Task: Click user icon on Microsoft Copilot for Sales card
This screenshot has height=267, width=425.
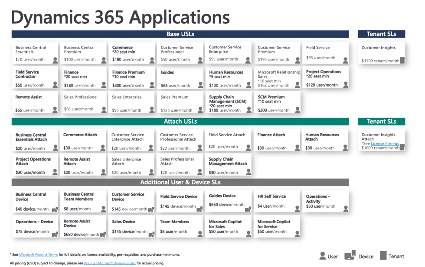Action: click(248, 234)
